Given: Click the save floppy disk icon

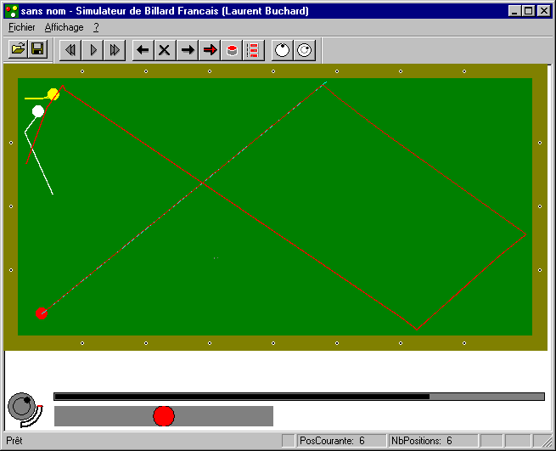Looking at the screenshot, I should click(x=37, y=50).
